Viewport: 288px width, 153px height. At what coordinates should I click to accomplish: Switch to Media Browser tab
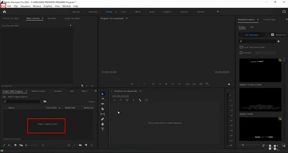coord(39,91)
